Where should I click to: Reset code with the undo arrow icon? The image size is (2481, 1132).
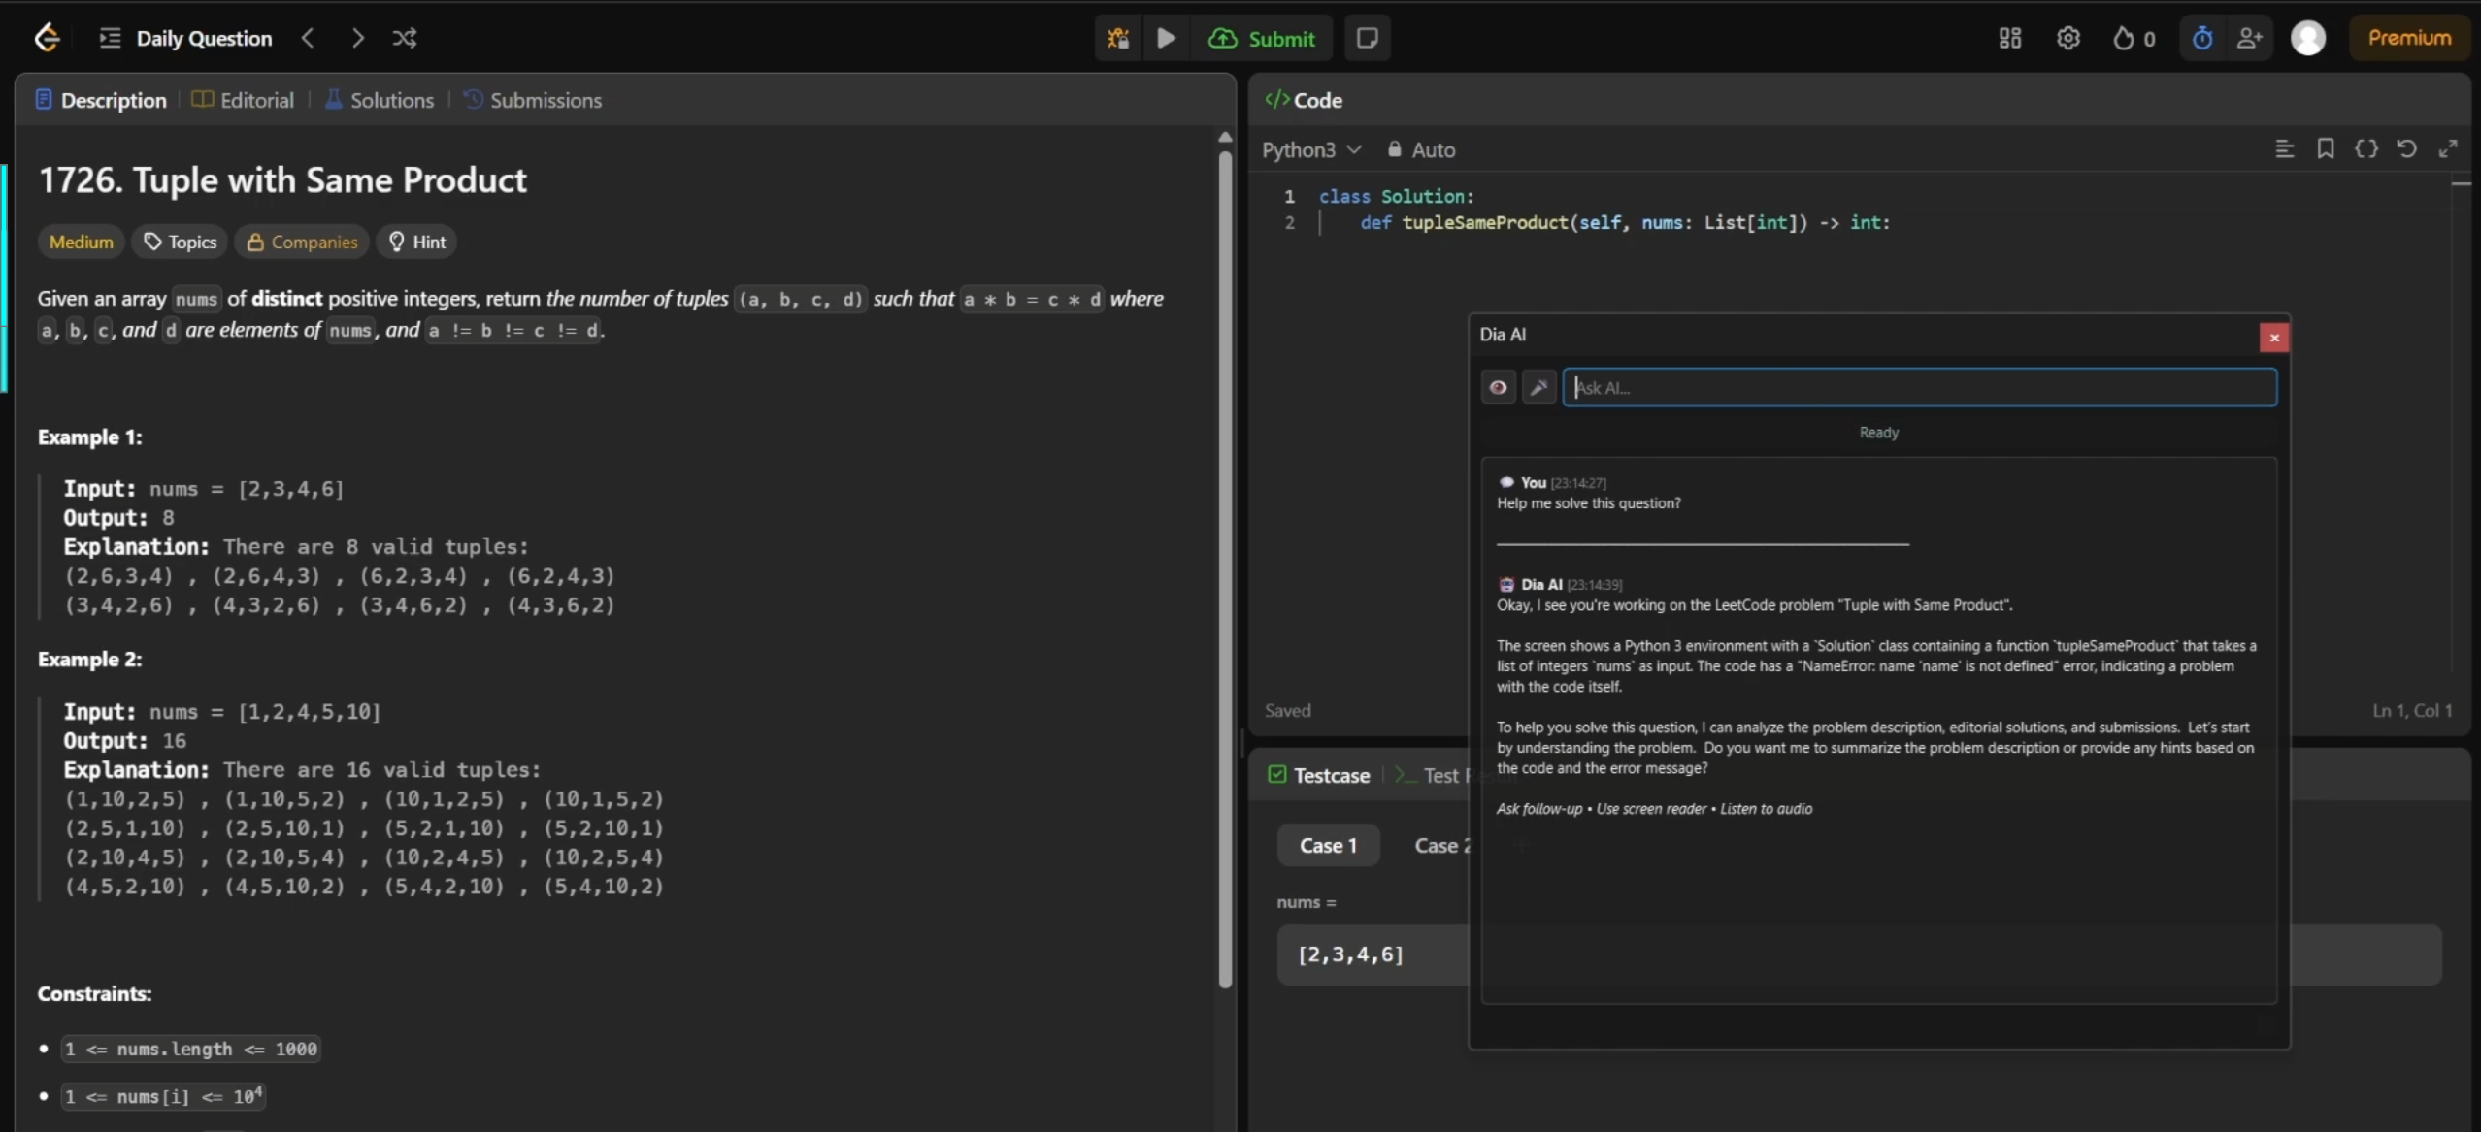[2406, 148]
